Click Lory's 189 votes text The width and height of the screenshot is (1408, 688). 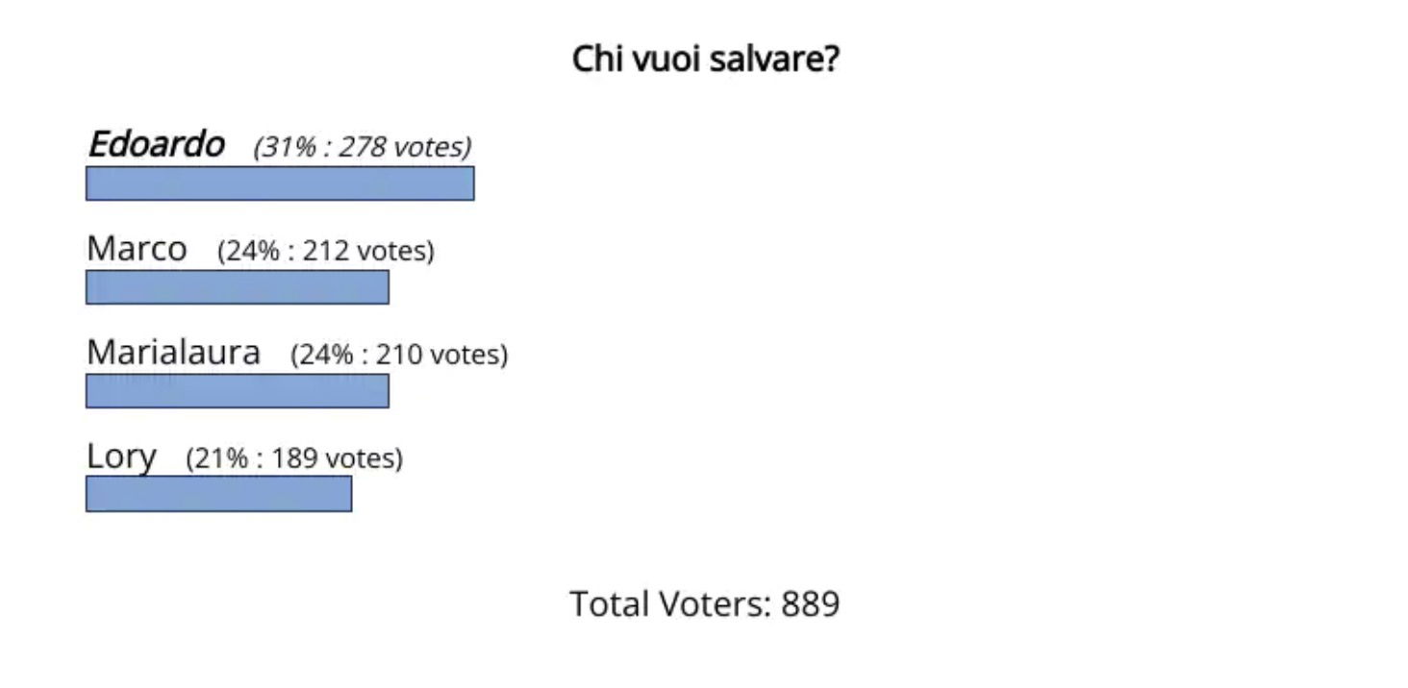294,458
